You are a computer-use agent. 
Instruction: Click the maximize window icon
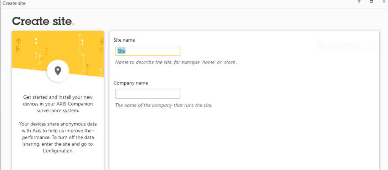click(x=371, y=2)
